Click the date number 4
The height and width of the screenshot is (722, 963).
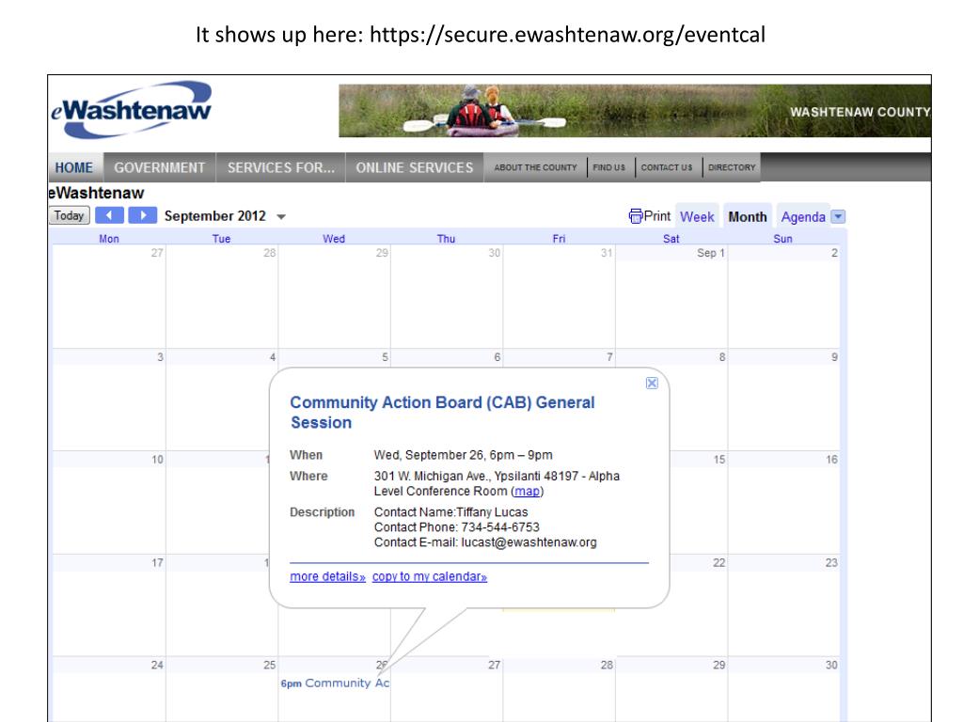[x=273, y=356]
